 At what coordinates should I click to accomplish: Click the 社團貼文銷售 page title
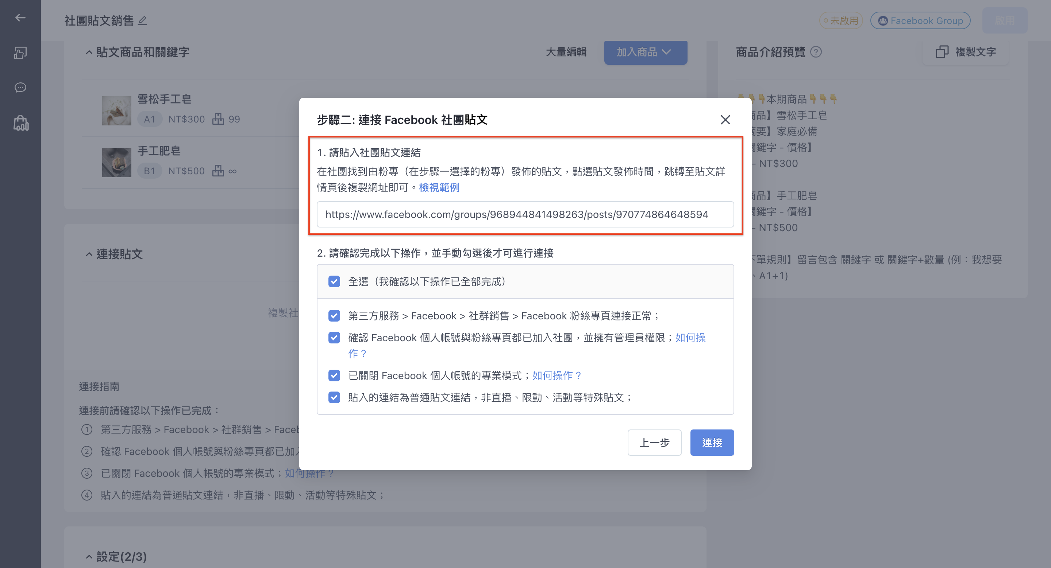point(99,20)
